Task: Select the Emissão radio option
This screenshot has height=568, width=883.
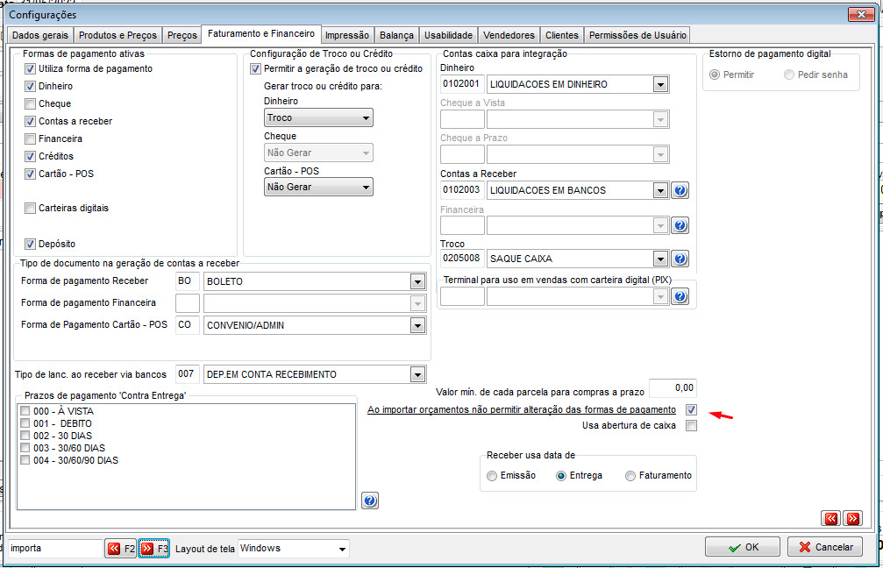Action: (x=492, y=476)
